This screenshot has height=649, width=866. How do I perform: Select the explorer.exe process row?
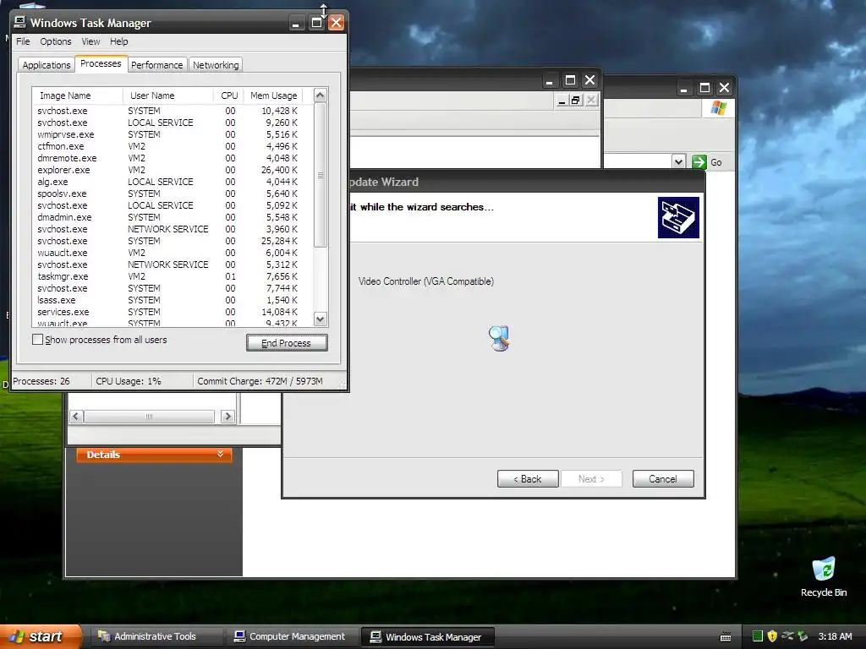(171, 170)
